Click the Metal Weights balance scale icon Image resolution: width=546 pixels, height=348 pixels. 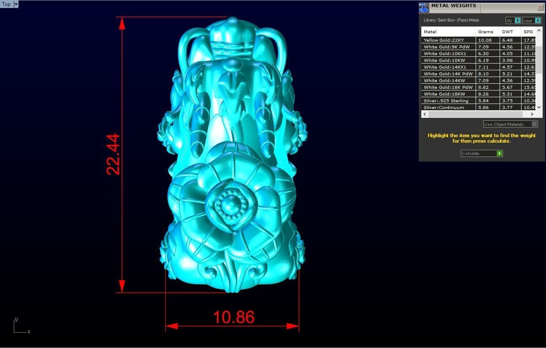pos(424,8)
